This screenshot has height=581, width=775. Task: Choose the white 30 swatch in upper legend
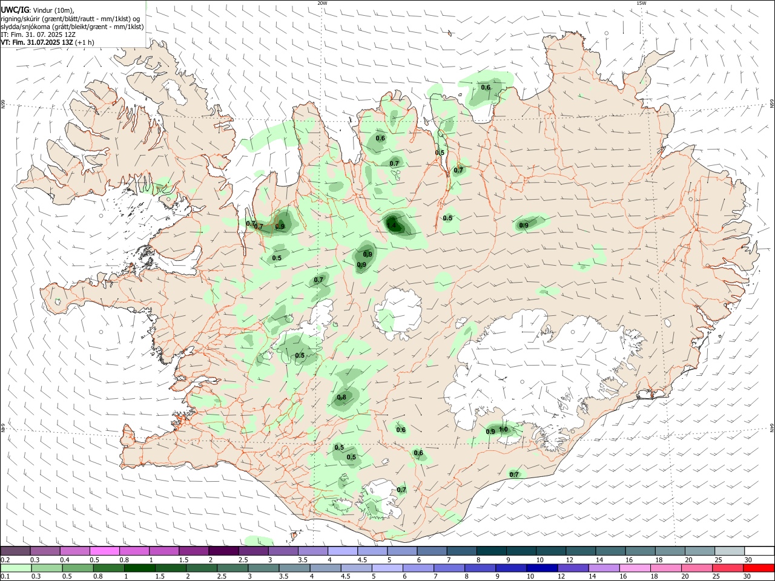coord(759,551)
